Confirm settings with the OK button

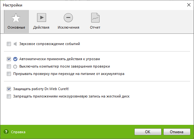148,132
